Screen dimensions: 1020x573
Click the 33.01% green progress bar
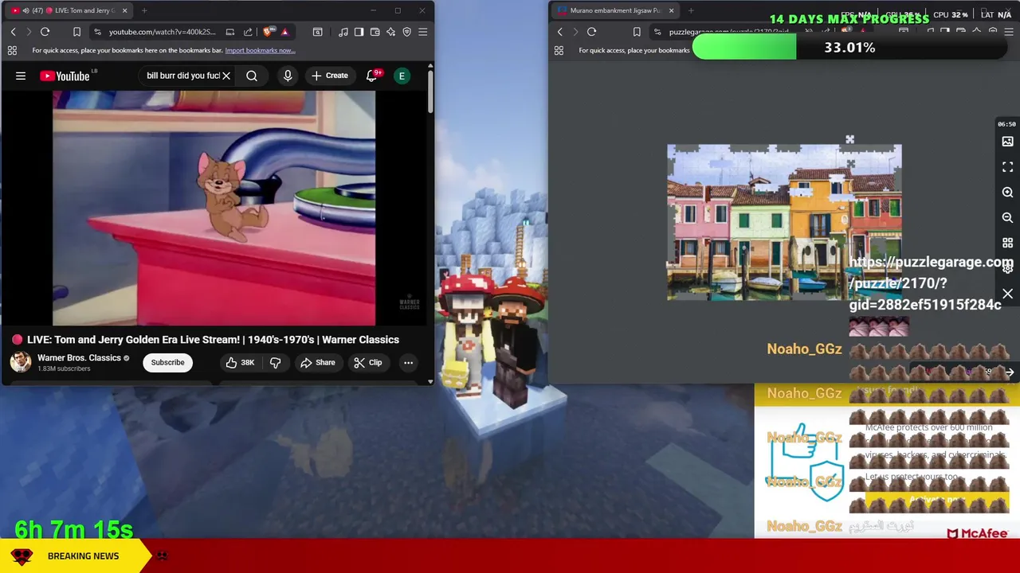(849, 48)
